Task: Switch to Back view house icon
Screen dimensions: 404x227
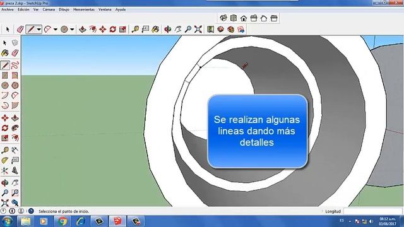Action: pos(264,18)
